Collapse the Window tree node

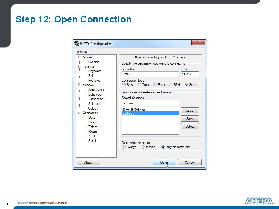click(x=79, y=85)
